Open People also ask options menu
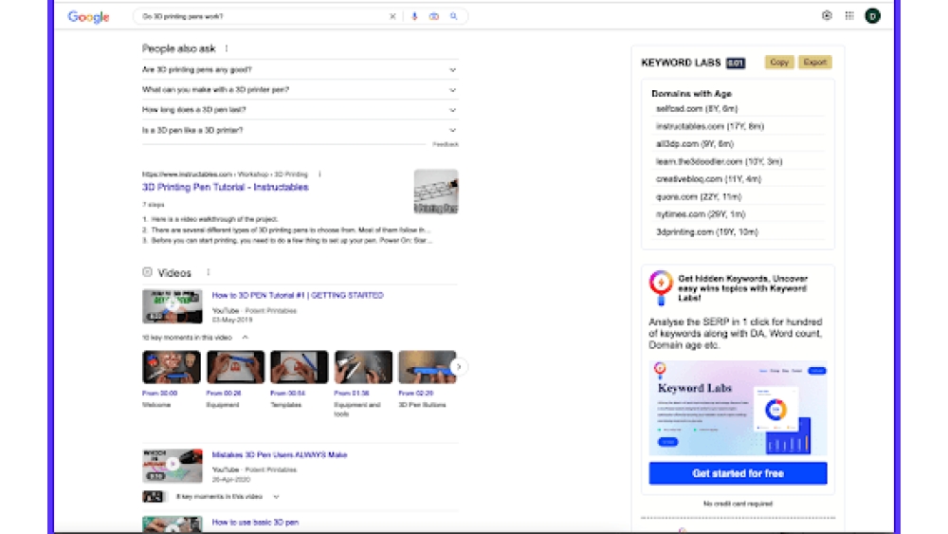This screenshot has height=534, width=948. click(x=227, y=48)
